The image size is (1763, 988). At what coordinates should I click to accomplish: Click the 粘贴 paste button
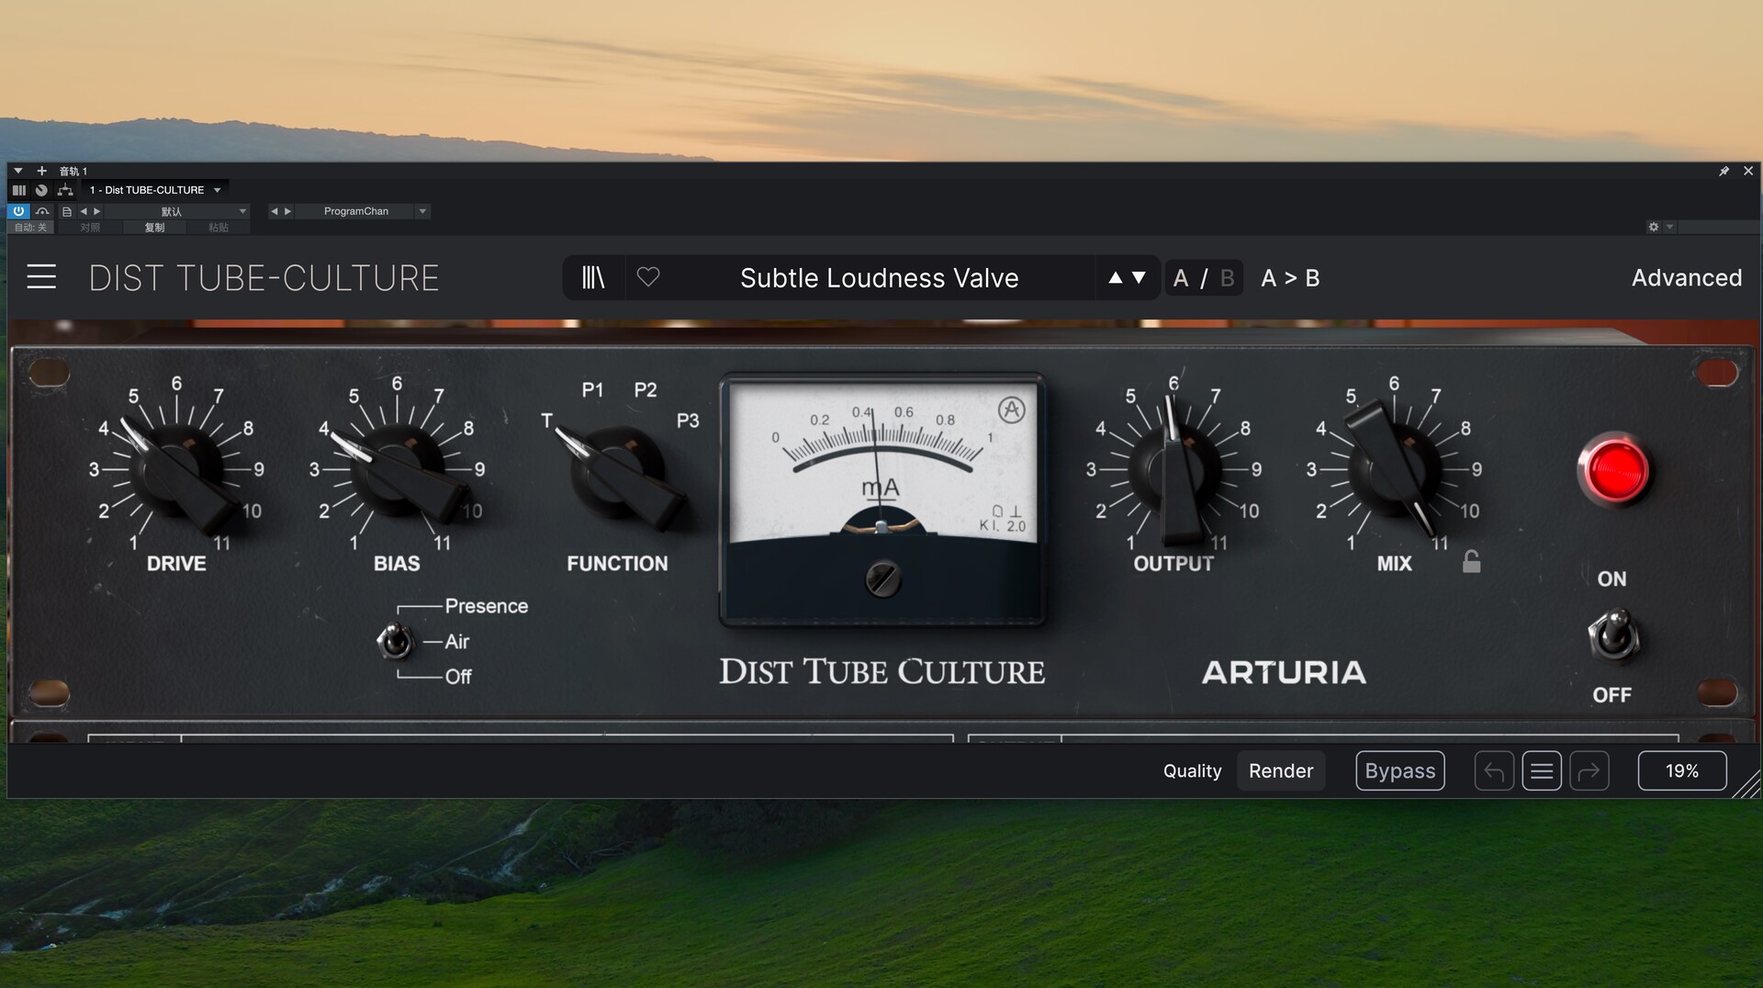click(x=219, y=228)
